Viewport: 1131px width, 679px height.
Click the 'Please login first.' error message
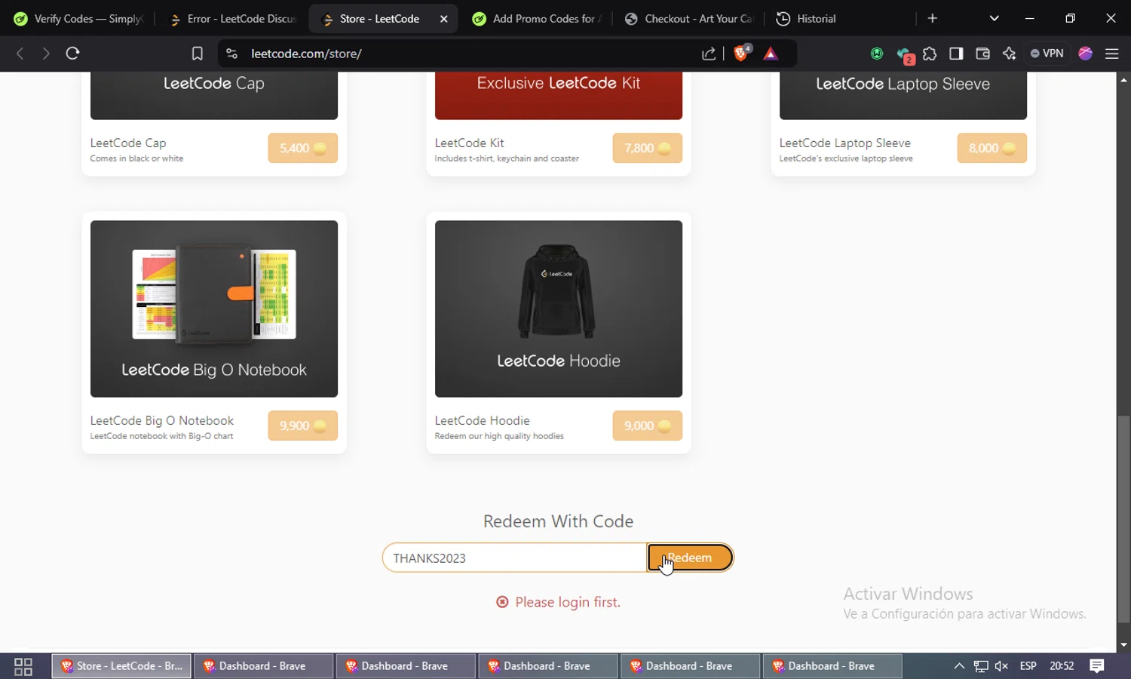tap(559, 602)
